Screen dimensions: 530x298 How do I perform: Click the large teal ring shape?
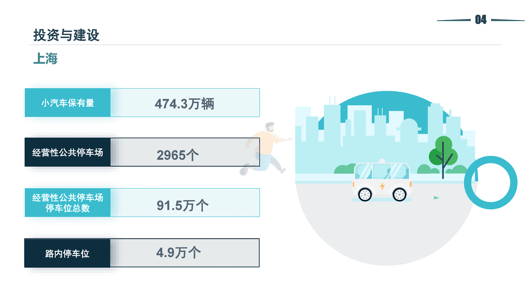click(x=491, y=182)
